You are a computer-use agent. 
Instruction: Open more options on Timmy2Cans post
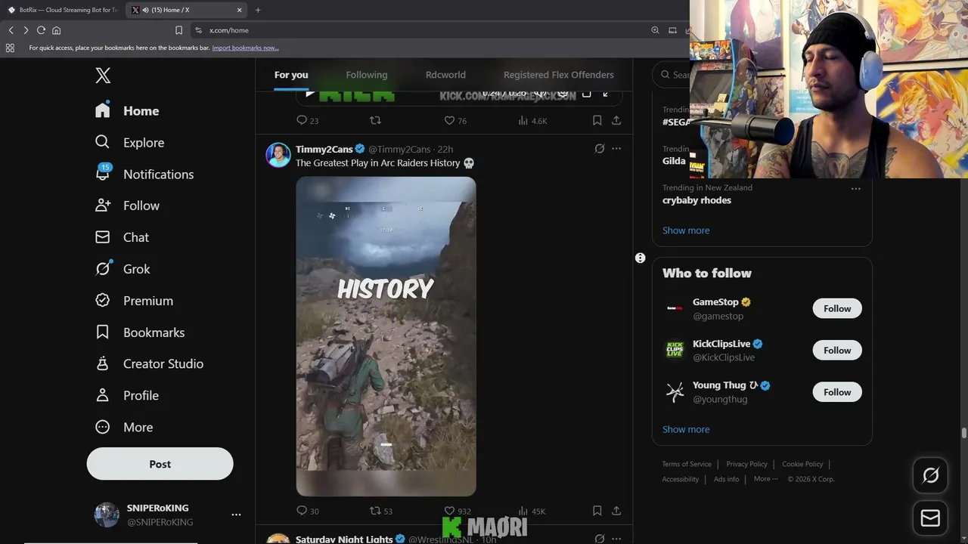tap(616, 149)
